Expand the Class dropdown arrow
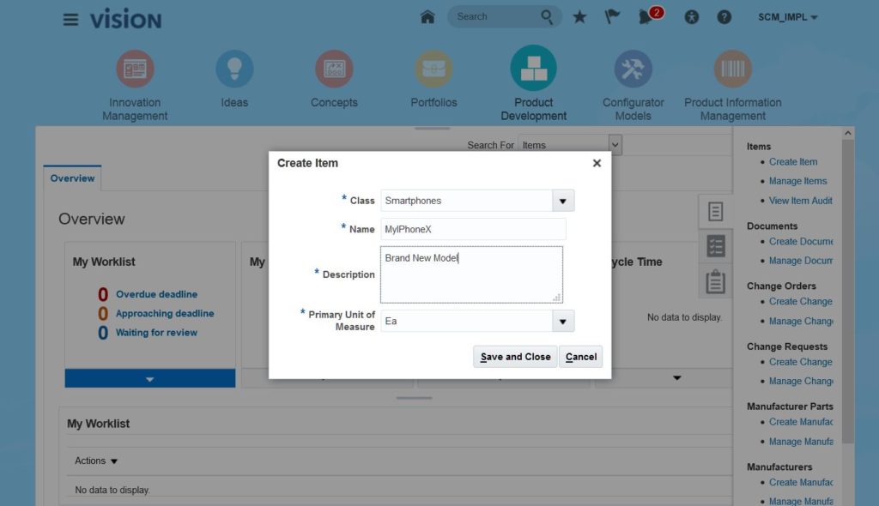Viewport: 879px width, 506px height. pyautogui.click(x=563, y=201)
